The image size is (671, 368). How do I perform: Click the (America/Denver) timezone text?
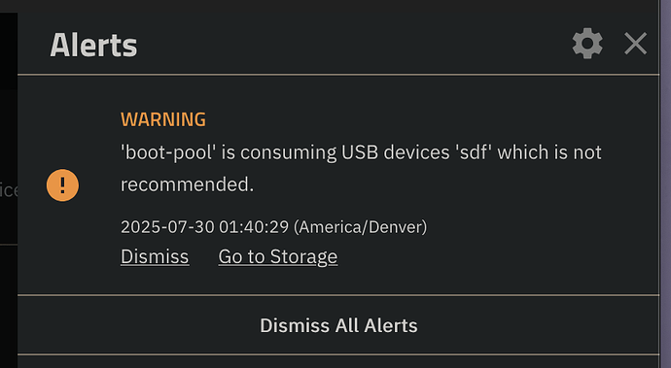[361, 227]
